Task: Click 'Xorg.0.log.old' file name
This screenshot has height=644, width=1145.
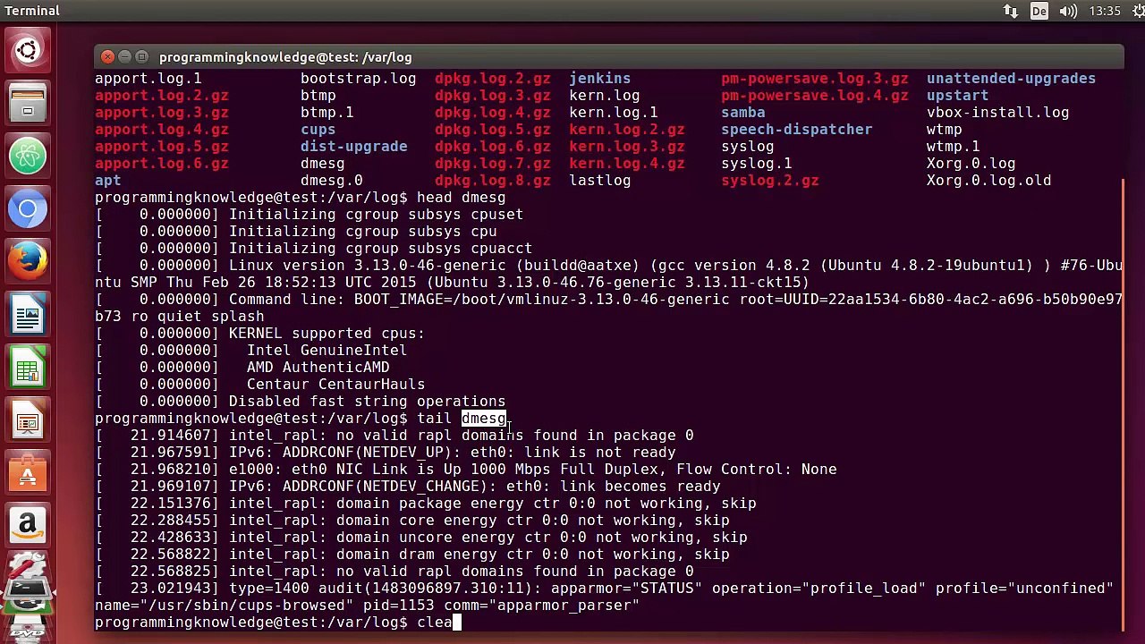Action: [x=989, y=181]
